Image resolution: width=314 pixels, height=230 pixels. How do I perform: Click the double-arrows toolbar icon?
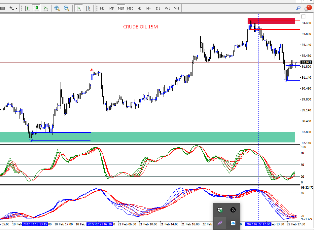pos(12,8)
